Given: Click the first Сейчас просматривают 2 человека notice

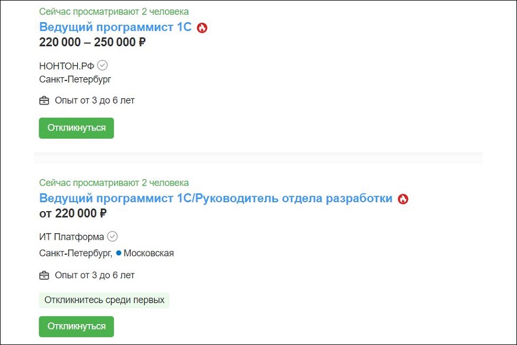Looking at the screenshot, I should click(x=114, y=12).
